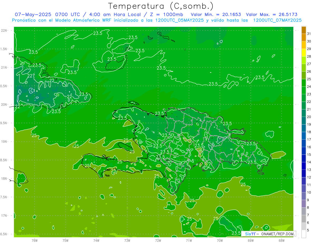Click latitude axis label '17N'
The width and height of the screenshot is (316, 244).
[4, 216]
